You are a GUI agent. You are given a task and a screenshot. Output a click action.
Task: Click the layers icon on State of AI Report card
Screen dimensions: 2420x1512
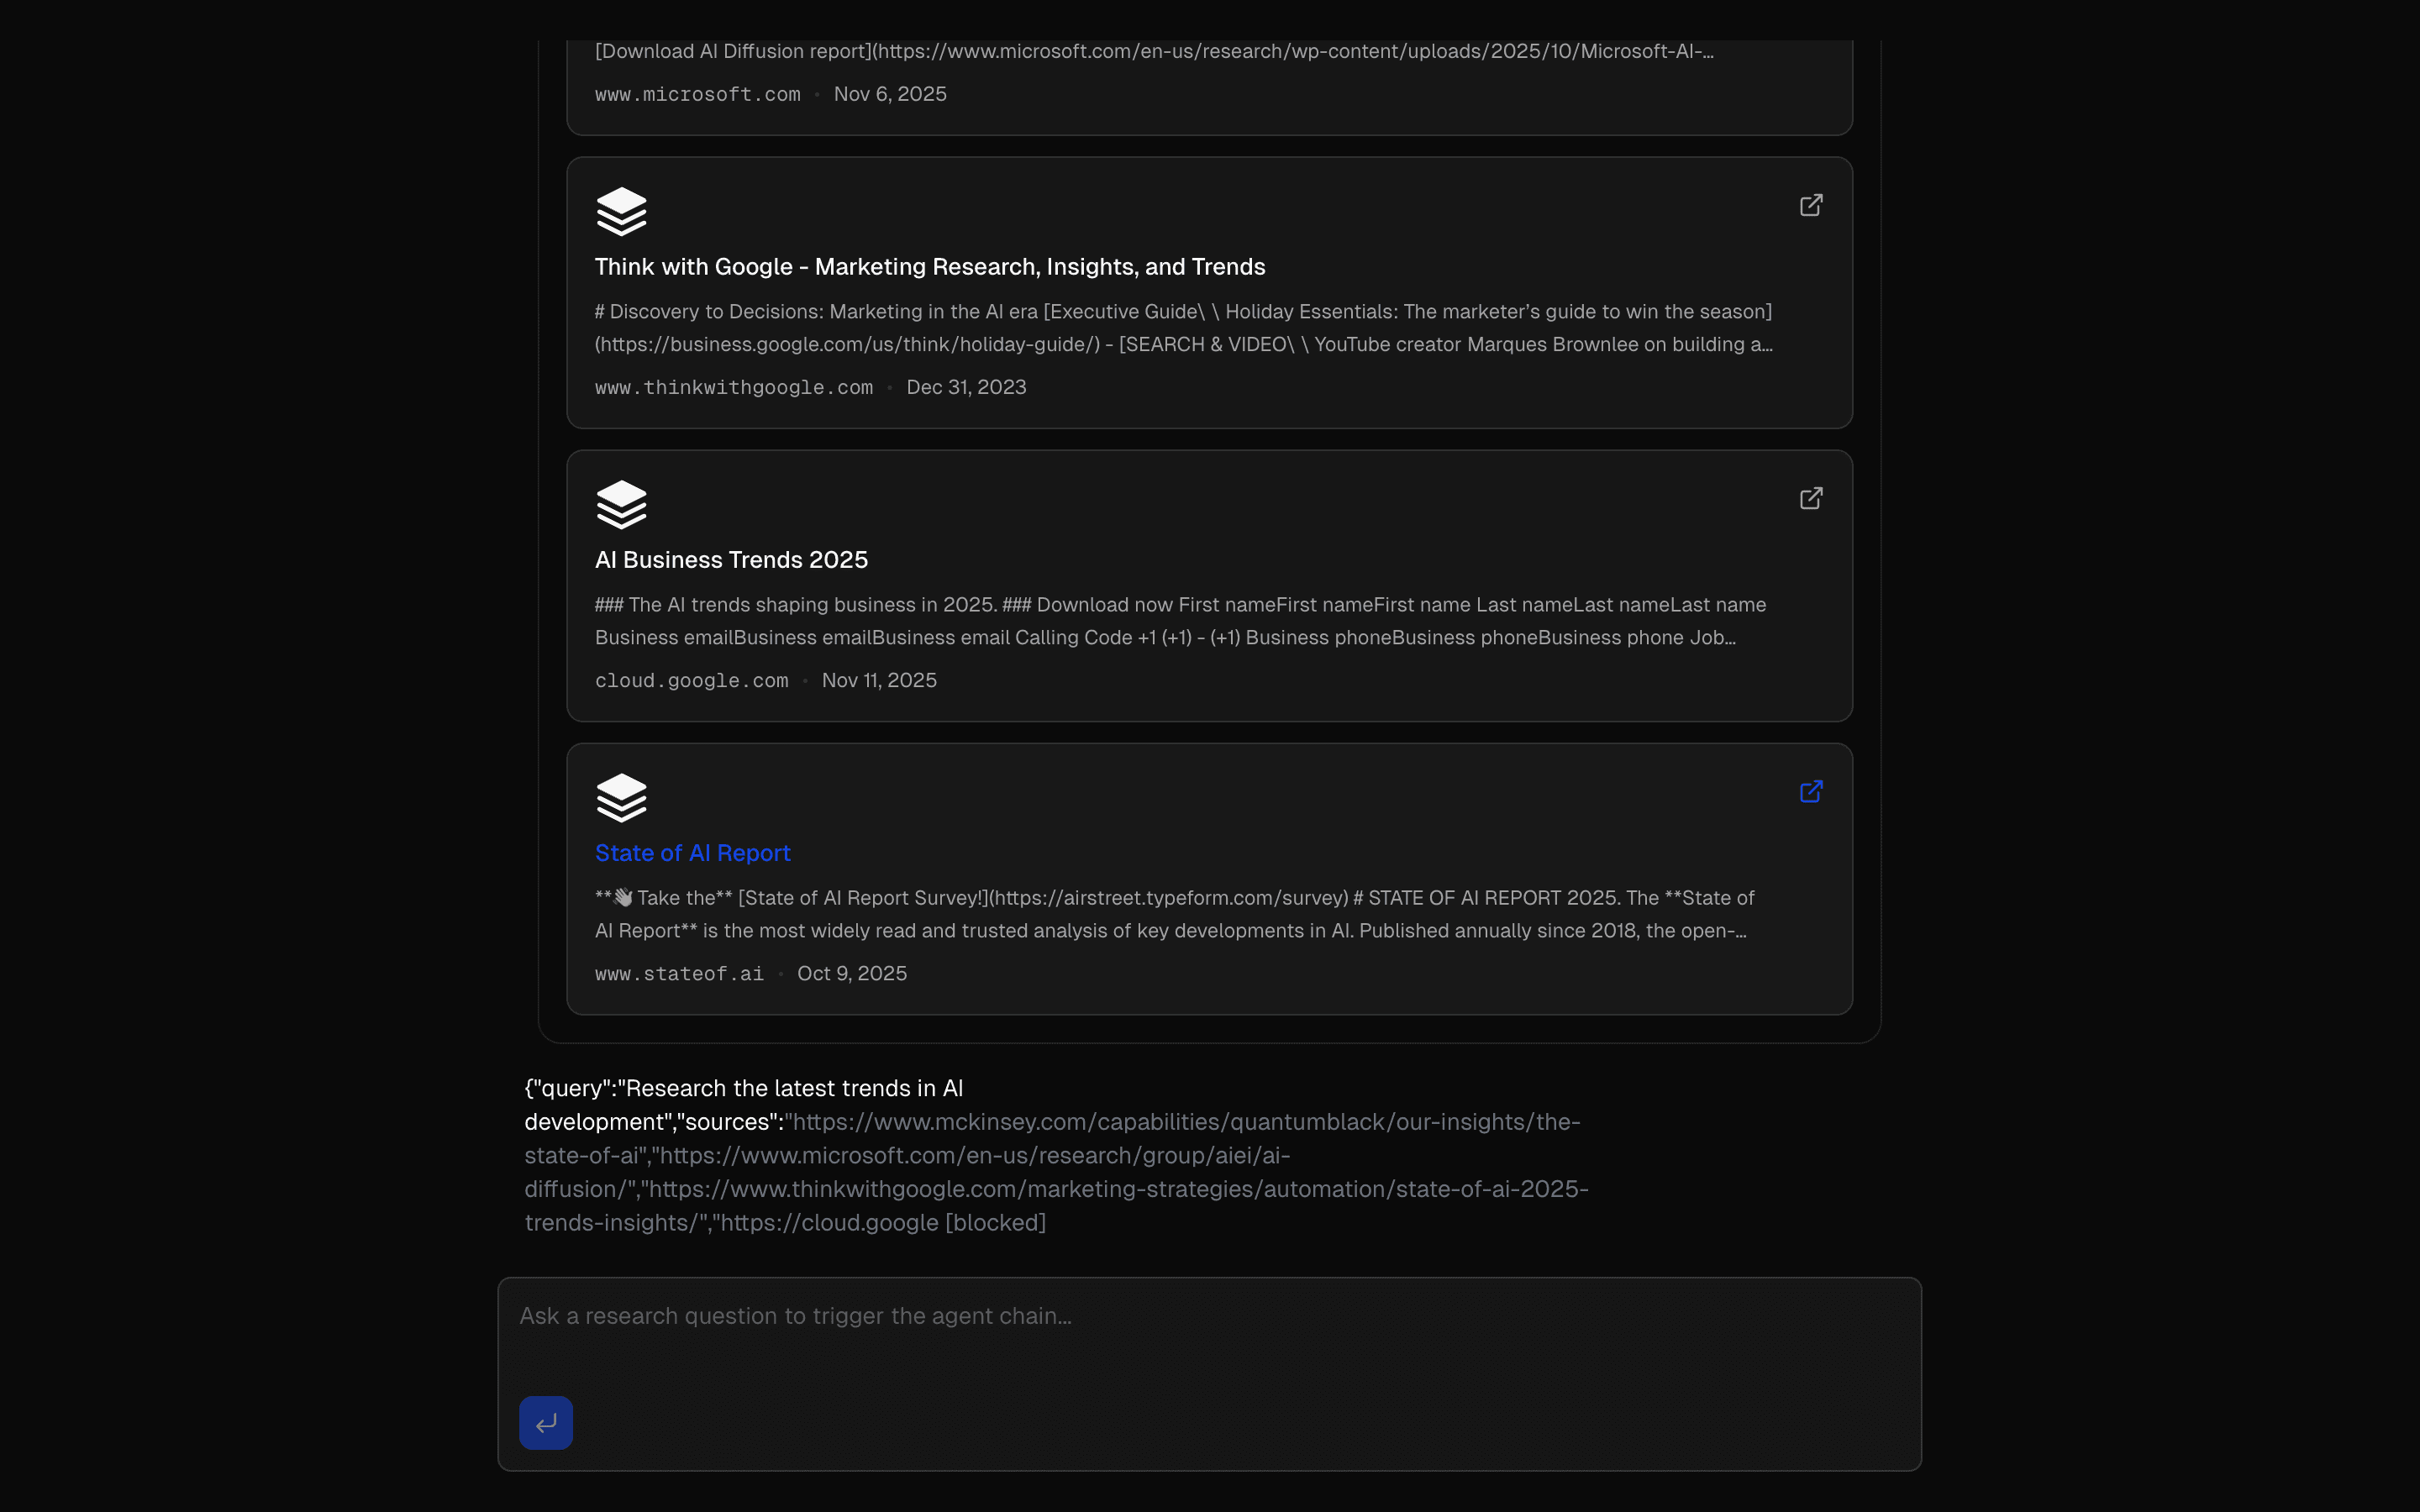622,797
